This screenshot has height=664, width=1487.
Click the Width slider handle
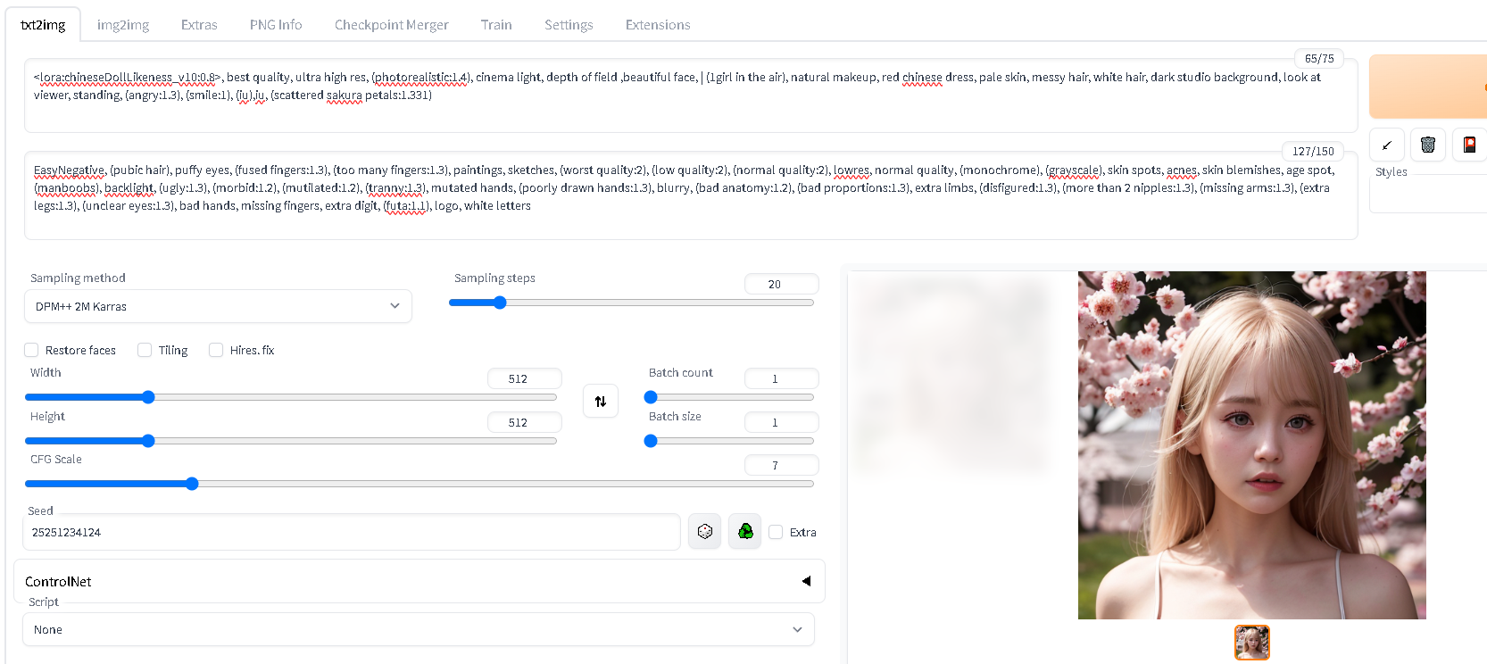[x=148, y=397]
